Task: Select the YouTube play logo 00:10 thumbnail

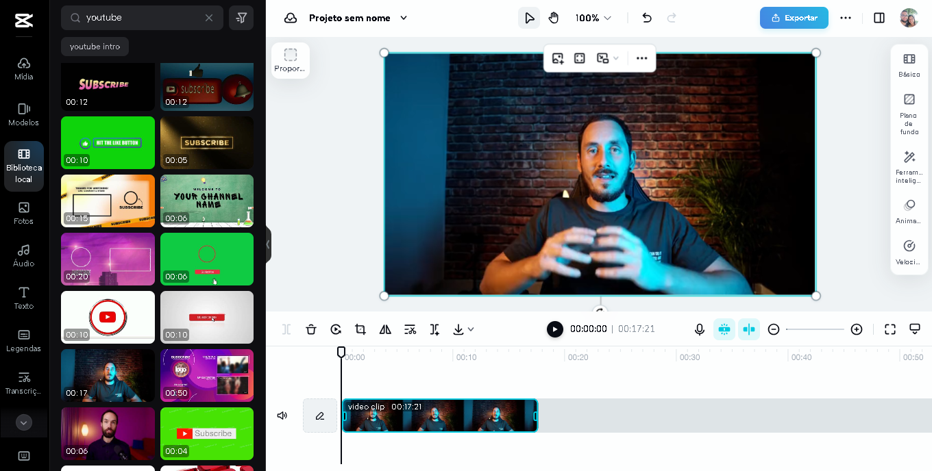Action: [x=108, y=317]
